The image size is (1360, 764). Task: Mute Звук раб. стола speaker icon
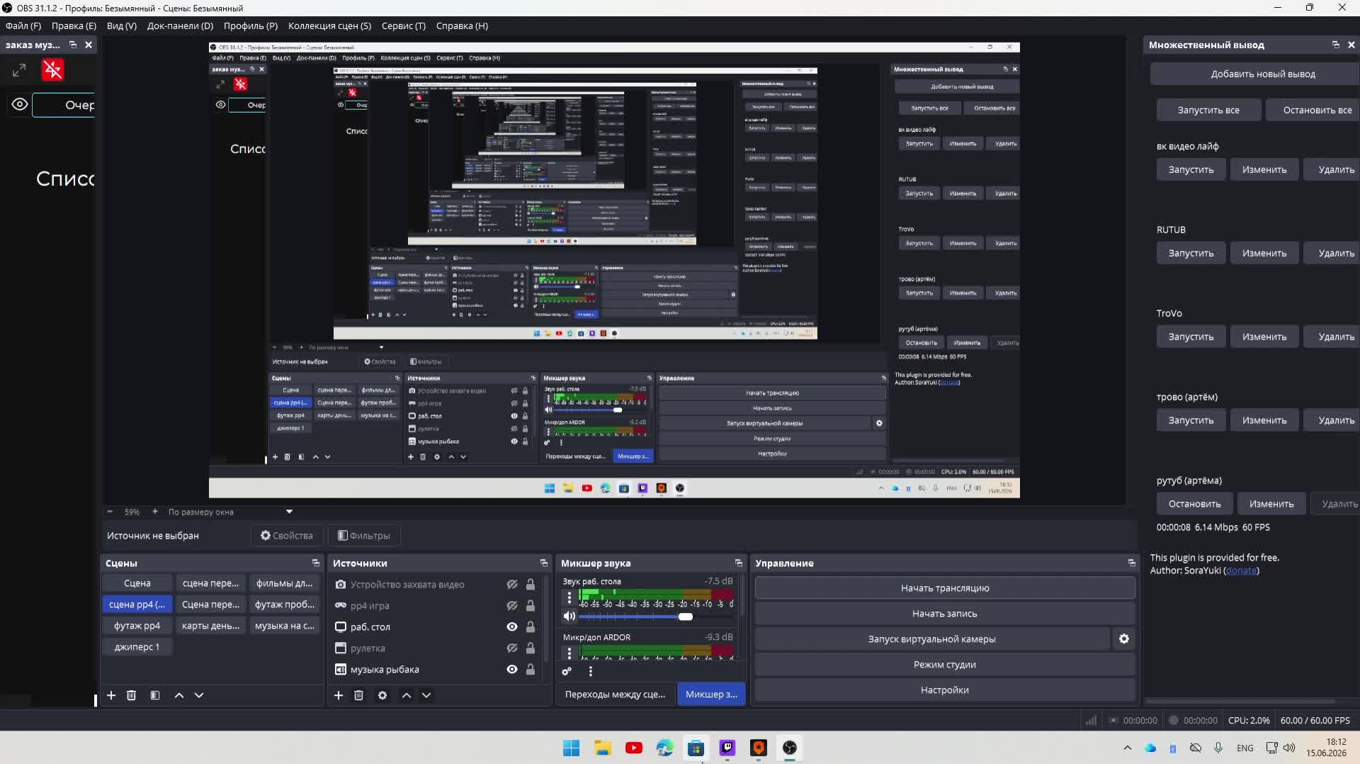point(569,616)
